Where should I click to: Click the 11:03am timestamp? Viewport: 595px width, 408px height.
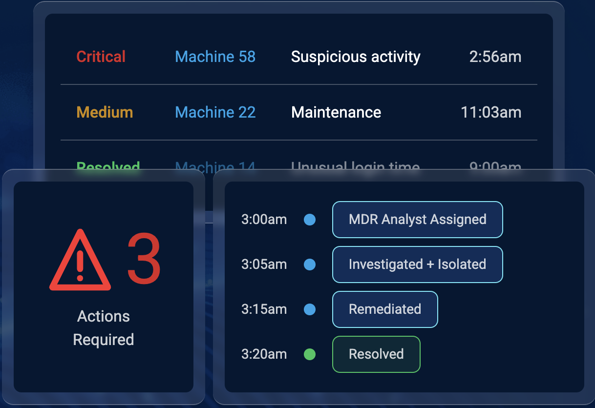point(491,112)
